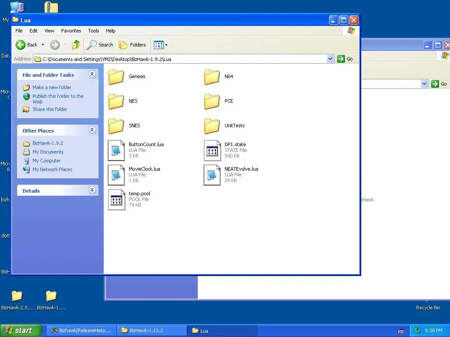Click the 8:38 PM clock

pos(433,331)
